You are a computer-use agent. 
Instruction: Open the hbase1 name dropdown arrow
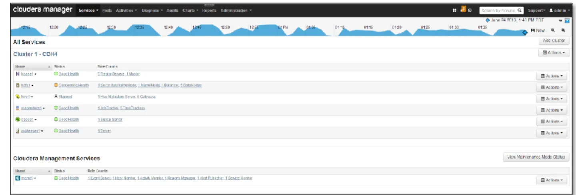[35, 74]
